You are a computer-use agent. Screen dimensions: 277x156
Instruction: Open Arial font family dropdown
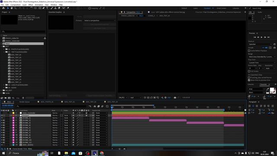[x=257, y=89]
